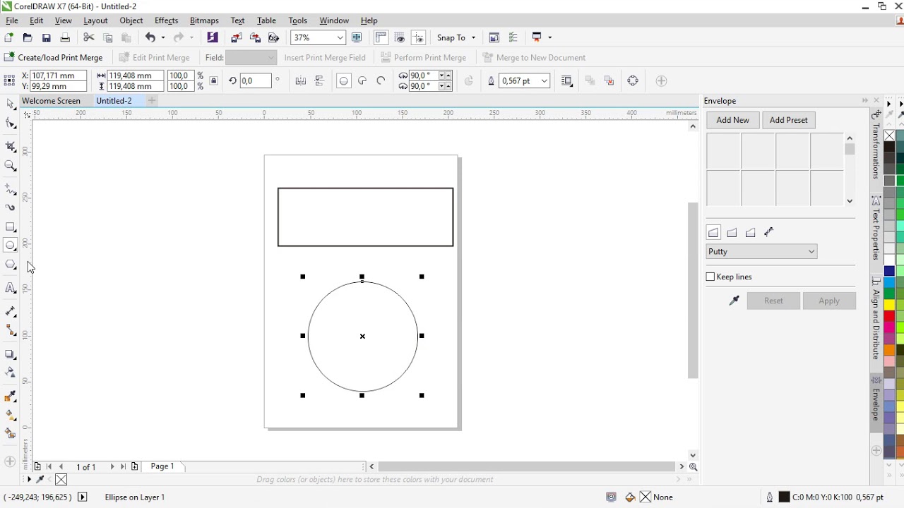Screen dimensions: 904x508
Task: Click the Mirror horizontally icon
Action: 301,81
